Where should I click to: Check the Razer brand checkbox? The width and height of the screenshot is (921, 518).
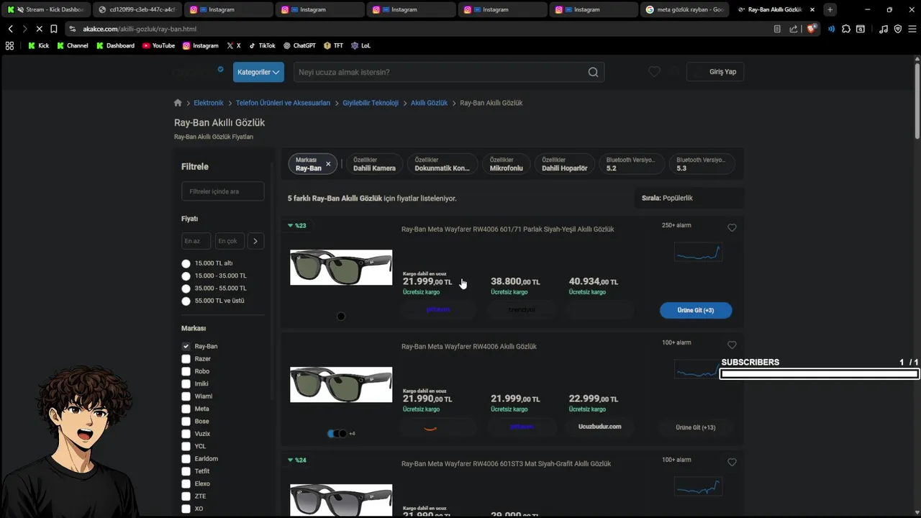pyautogui.click(x=186, y=359)
